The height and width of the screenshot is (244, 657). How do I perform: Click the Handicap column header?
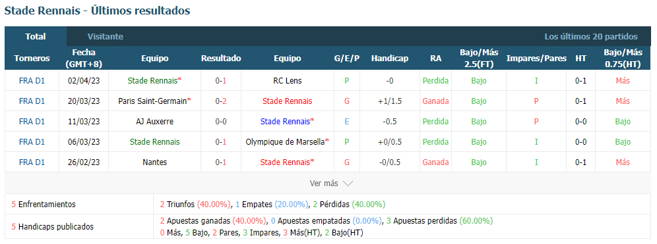tap(390, 58)
